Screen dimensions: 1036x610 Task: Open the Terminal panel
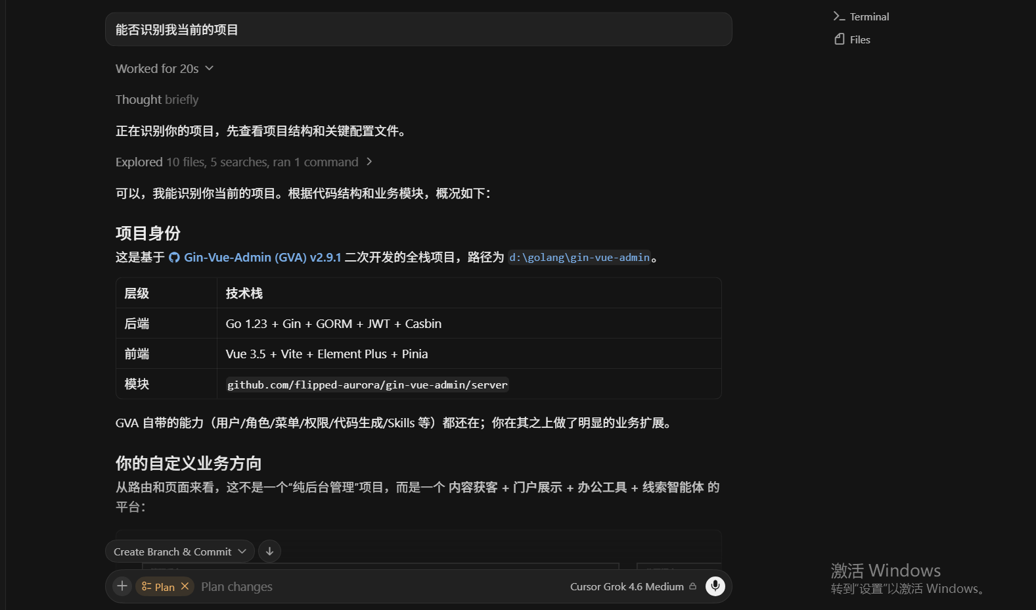click(861, 16)
